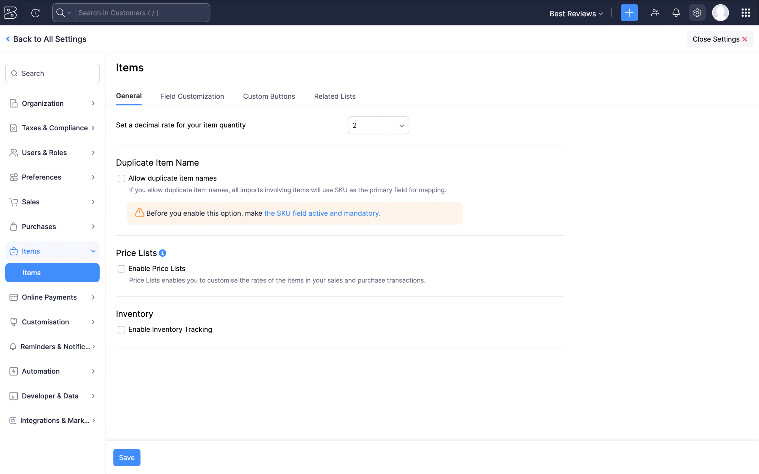
Task: Switch to the Field Customization tab
Action: tap(192, 96)
